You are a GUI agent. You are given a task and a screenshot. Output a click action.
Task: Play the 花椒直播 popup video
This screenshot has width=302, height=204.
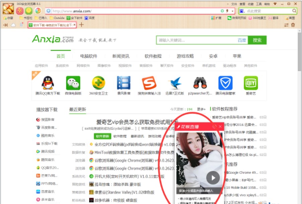click(213, 178)
